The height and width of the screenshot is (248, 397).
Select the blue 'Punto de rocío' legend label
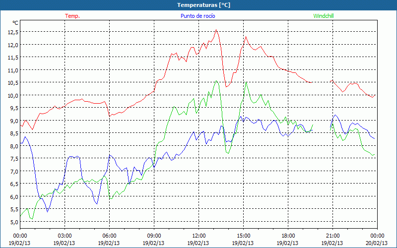[198, 16]
